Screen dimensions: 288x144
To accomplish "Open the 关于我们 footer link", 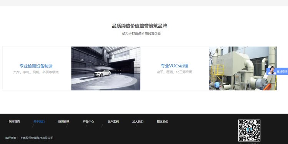I will click(39, 122).
